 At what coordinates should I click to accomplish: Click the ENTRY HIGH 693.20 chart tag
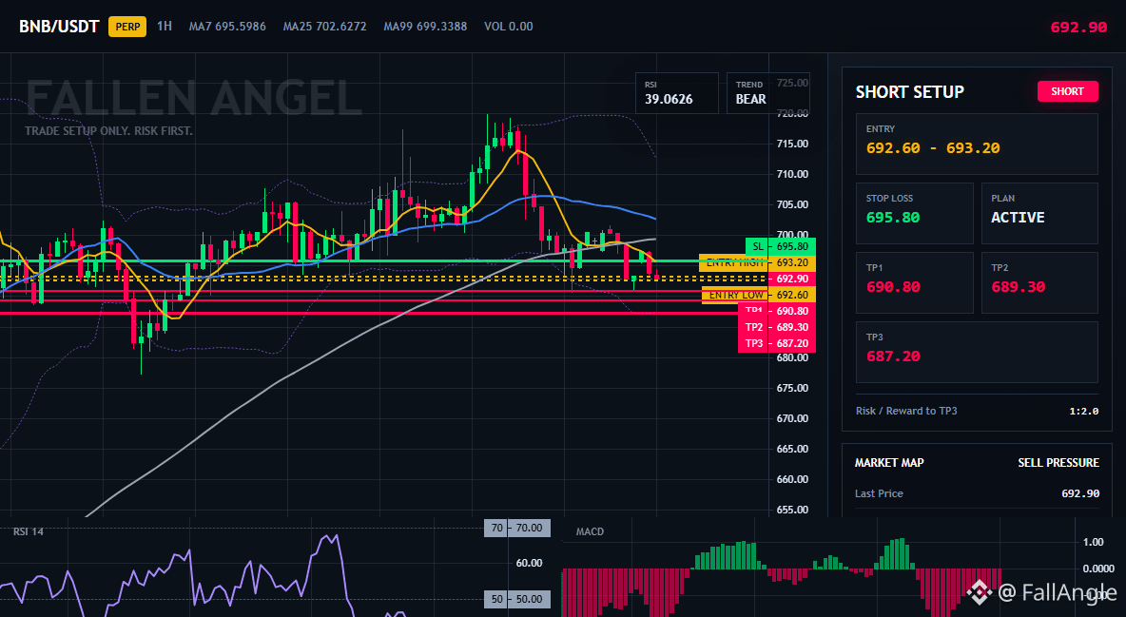coord(757,263)
